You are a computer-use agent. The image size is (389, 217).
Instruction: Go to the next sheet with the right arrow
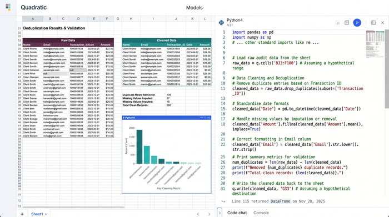[x=209, y=214]
